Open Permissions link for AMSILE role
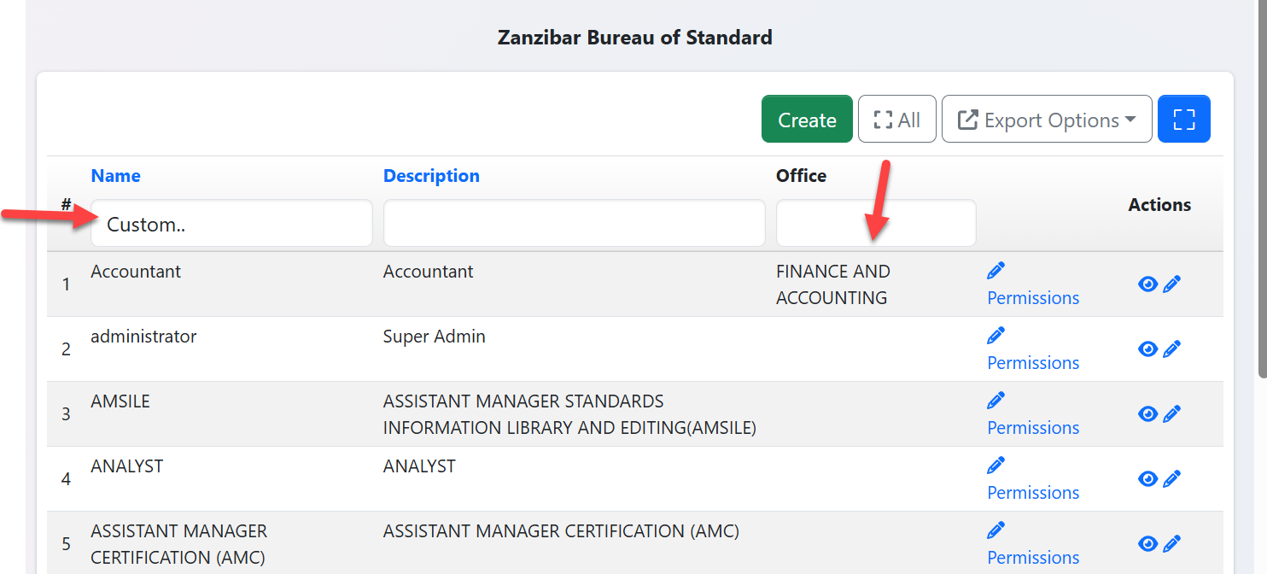The image size is (1267, 574). tap(1033, 428)
